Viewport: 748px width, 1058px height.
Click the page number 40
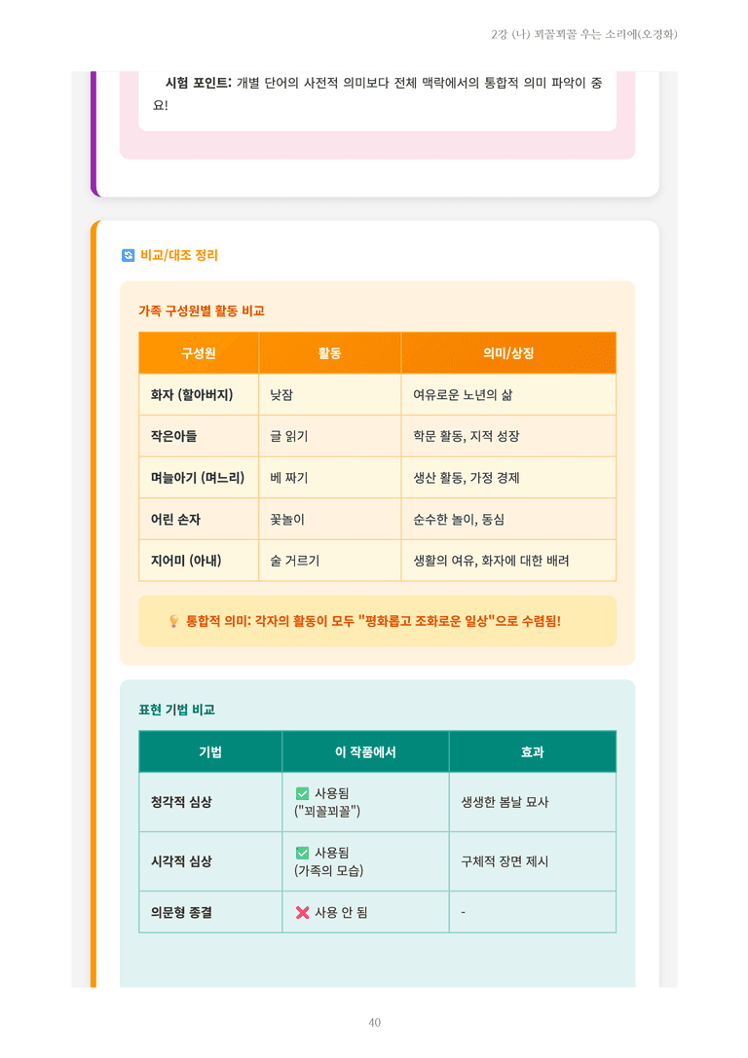coord(375,1023)
